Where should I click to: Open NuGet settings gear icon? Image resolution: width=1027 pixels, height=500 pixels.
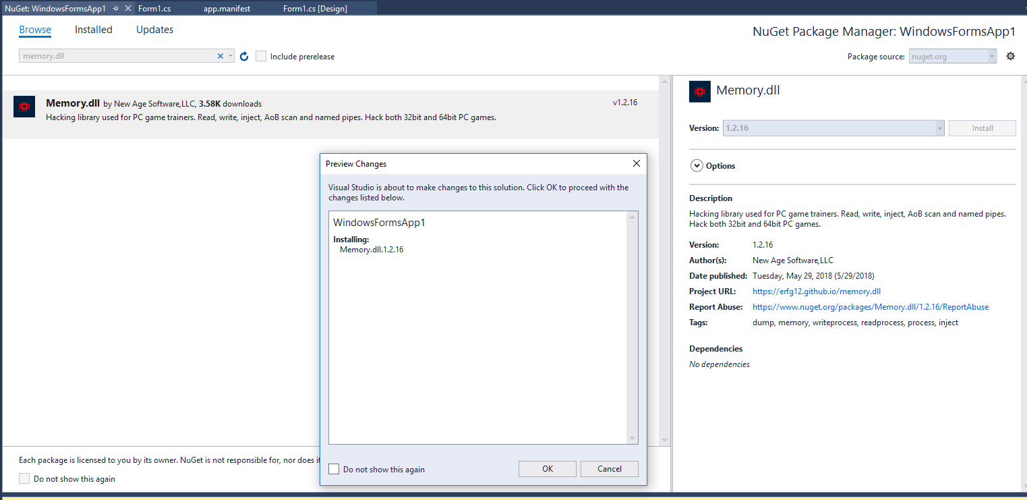(1010, 56)
